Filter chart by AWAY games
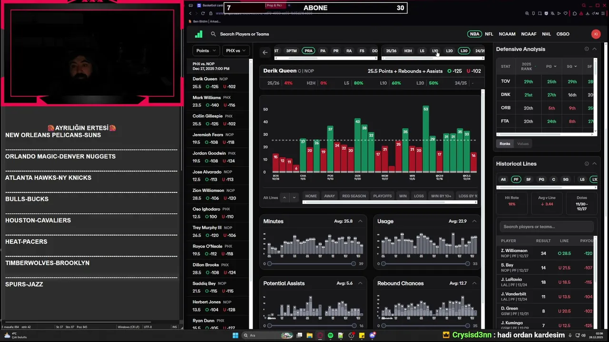 pyautogui.click(x=329, y=196)
